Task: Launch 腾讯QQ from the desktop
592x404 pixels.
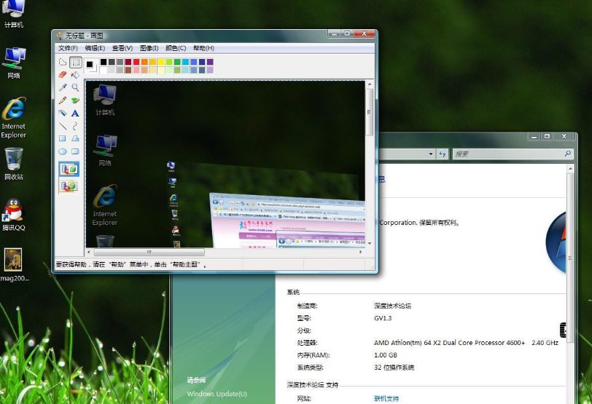Action: click(14, 215)
